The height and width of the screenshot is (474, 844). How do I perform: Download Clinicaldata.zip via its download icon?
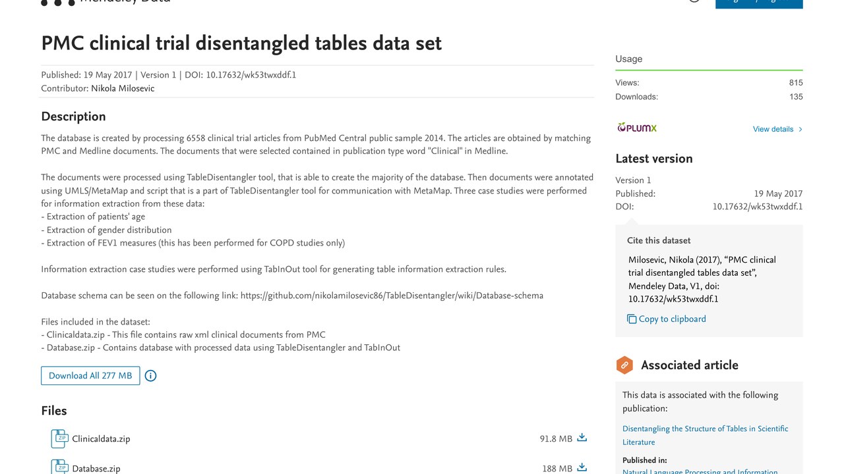click(x=582, y=438)
